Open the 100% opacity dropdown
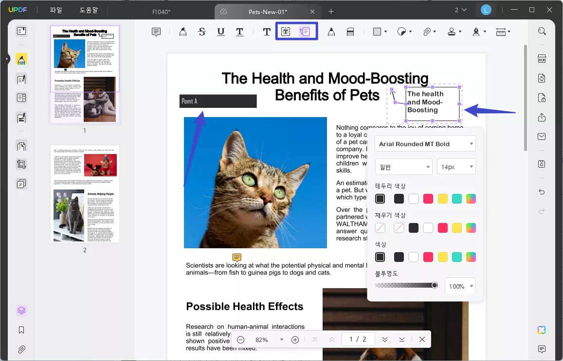 pyautogui.click(x=460, y=286)
